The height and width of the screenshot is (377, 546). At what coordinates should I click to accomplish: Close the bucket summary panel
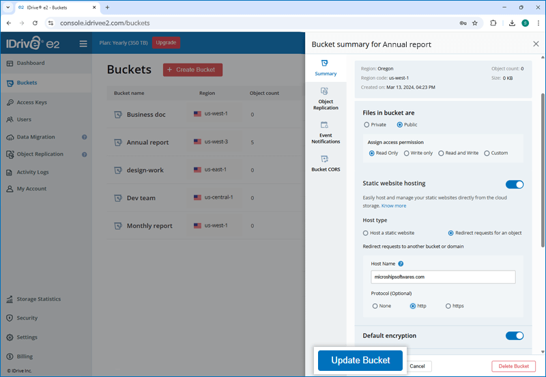[x=536, y=44]
